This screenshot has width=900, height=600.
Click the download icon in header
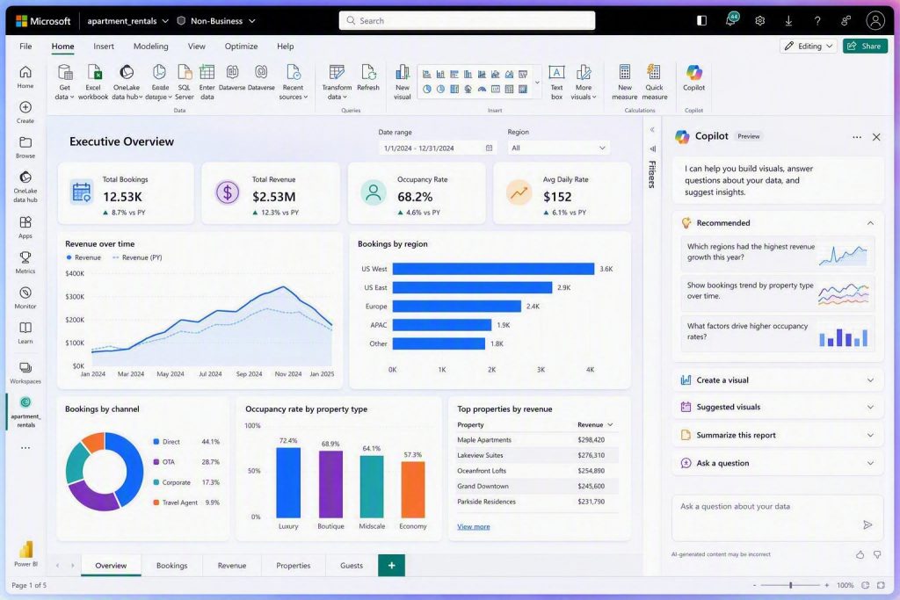point(788,21)
